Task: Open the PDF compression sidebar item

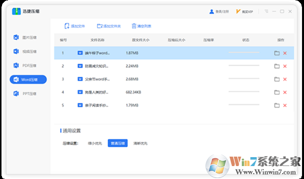Action: pos(25,66)
